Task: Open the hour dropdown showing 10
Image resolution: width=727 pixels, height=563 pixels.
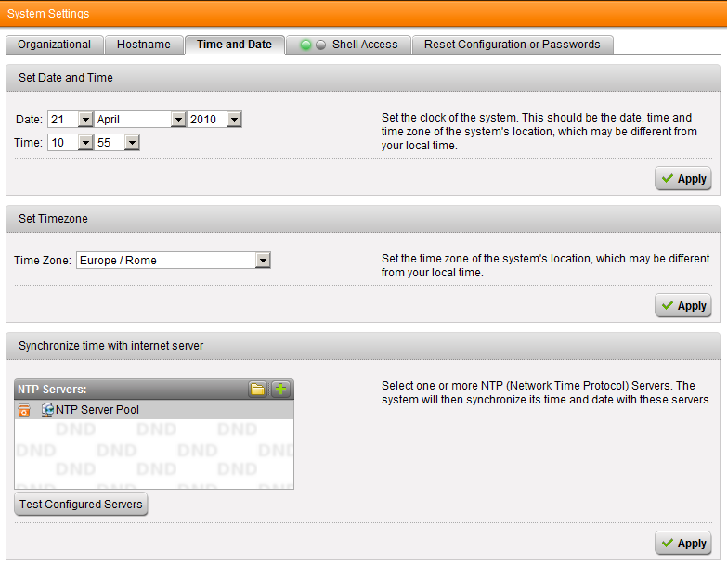Action: 71,143
